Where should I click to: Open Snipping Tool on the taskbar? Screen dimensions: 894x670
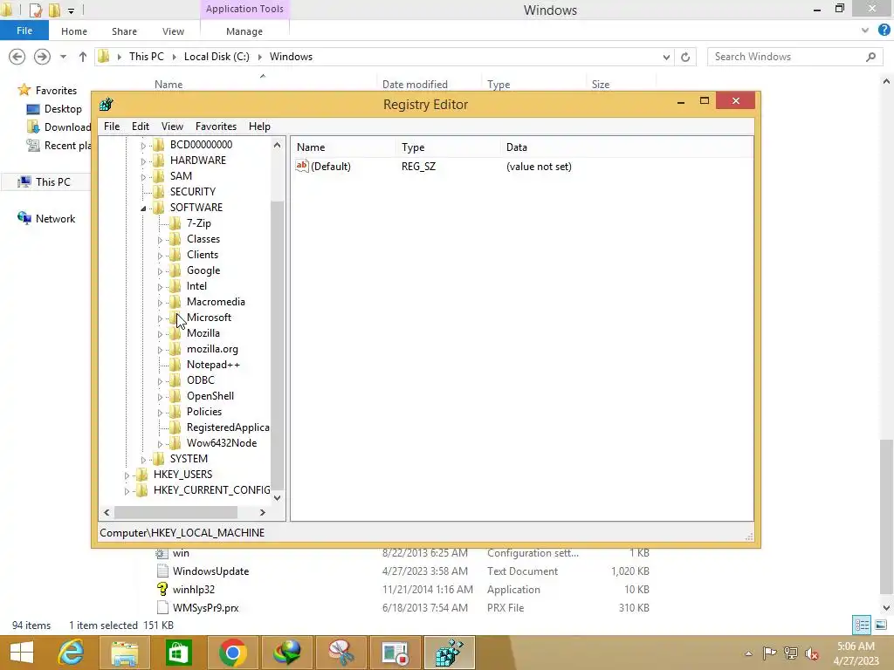tap(341, 653)
